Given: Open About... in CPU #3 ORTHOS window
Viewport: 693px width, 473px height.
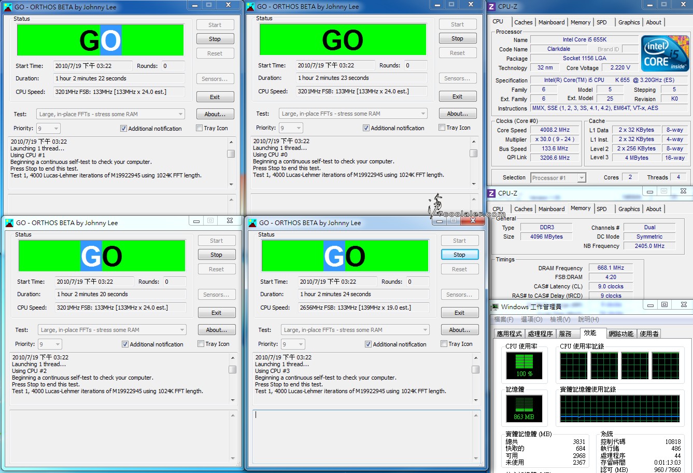Looking at the screenshot, I should coord(460,330).
